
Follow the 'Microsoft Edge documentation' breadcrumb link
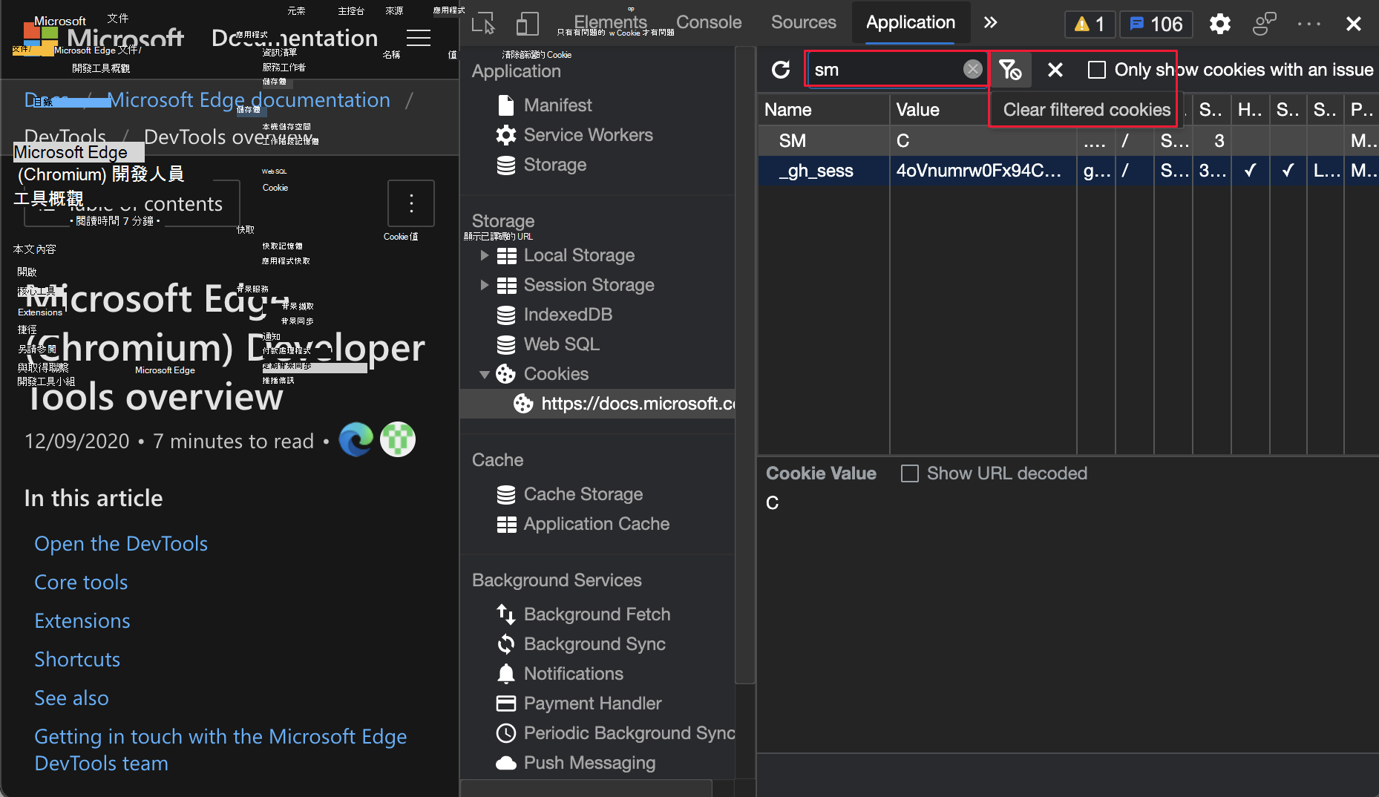[x=249, y=100]
